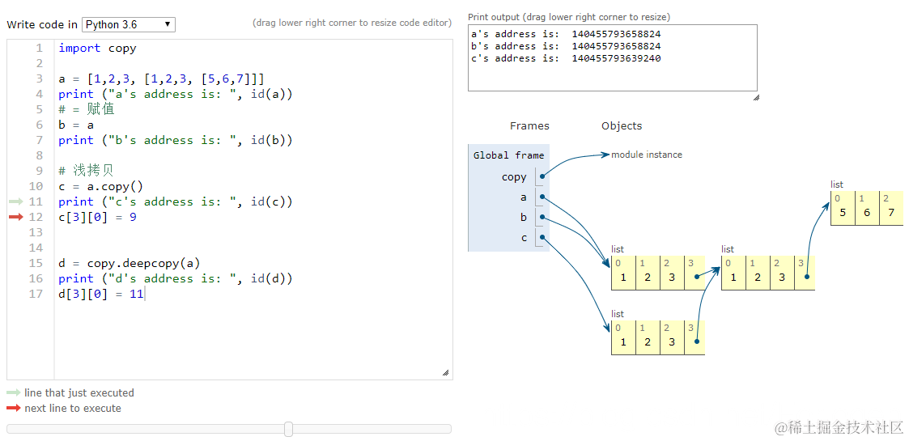
Task: Click output line "c's address is: 140455793639240"
Action: [x=566, y=58]
